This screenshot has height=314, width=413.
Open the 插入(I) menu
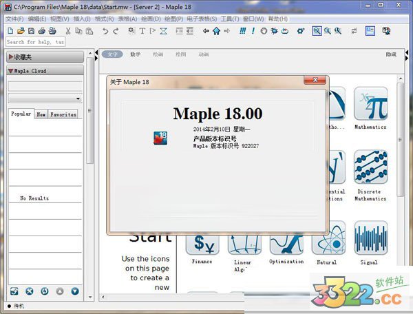(82, 19)
